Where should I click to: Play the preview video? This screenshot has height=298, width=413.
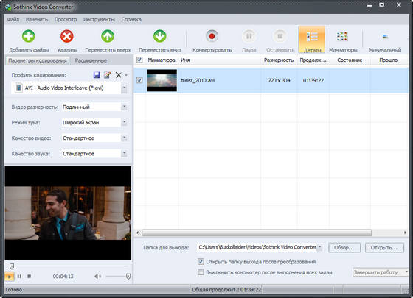coord(9,277)
